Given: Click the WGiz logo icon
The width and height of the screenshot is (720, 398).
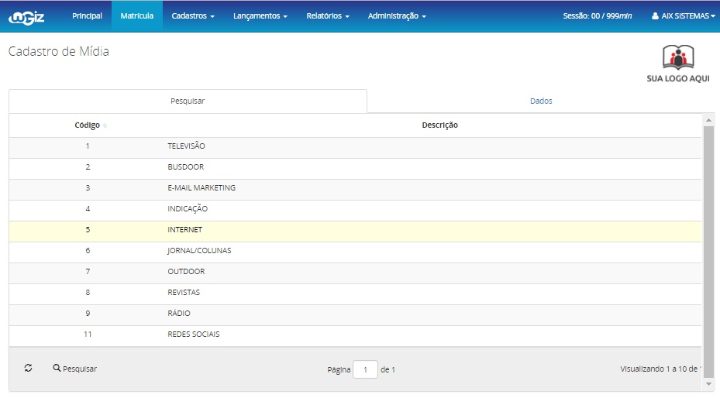Looking at the screenshot, I should pos(26,16).
